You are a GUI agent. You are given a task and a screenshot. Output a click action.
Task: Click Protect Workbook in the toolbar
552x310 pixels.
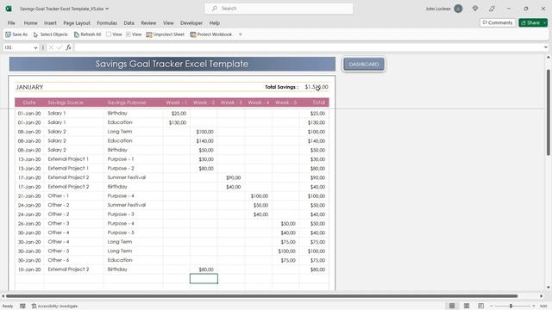(x=210, y=34)
